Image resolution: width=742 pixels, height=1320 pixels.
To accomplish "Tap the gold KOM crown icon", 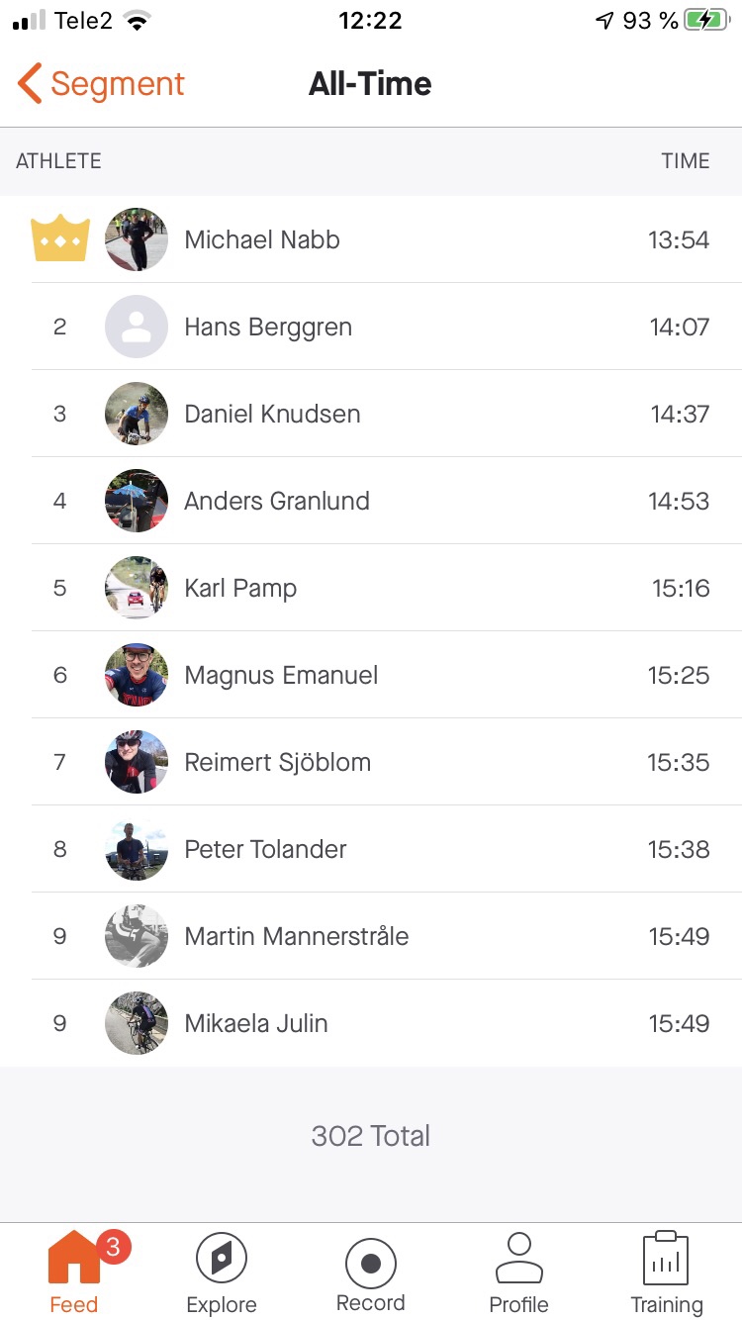I will [x=60, y=239].
